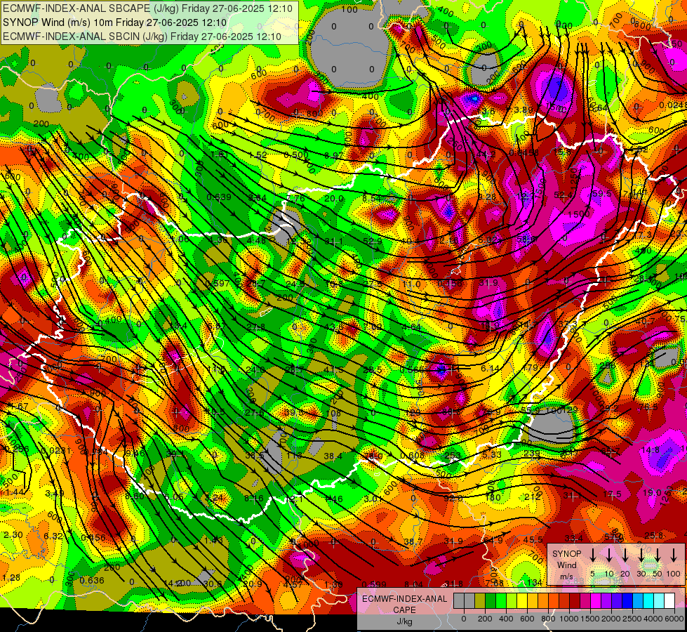Click the 134 value near wind legend
Screen dimensions: 687x632
click(534, 582)
